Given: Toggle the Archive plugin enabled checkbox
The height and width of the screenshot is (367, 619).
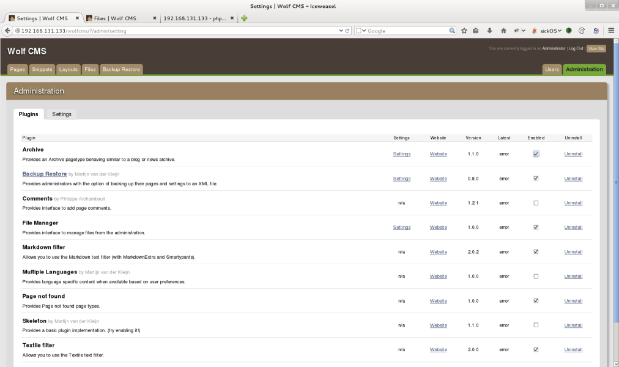Looking at the screenshot, I should pyautogui.click(x=536, y=154).
